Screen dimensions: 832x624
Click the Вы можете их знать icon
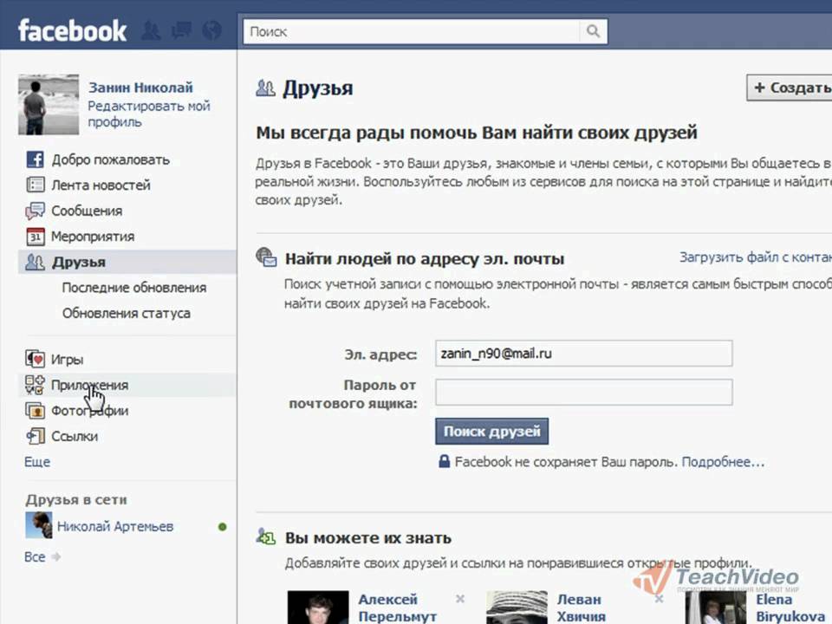[266, 537]
